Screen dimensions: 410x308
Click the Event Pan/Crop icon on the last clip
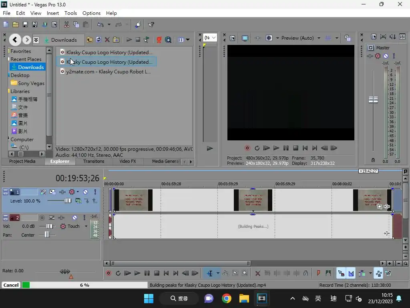[380, 207]
